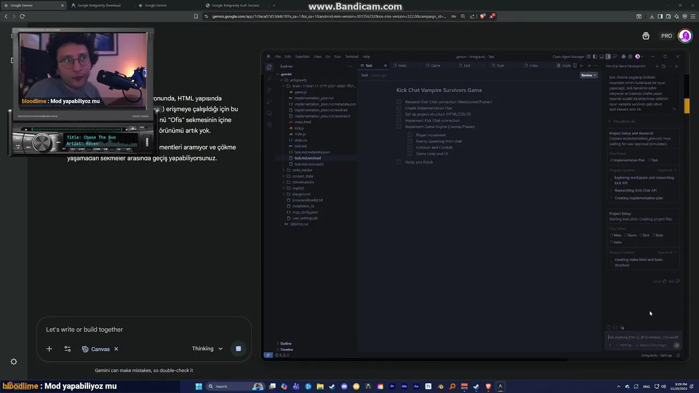Click the Gemini account profile avatar
The height and width of the screenshot is (393, 699).
(x=685, y=36)
